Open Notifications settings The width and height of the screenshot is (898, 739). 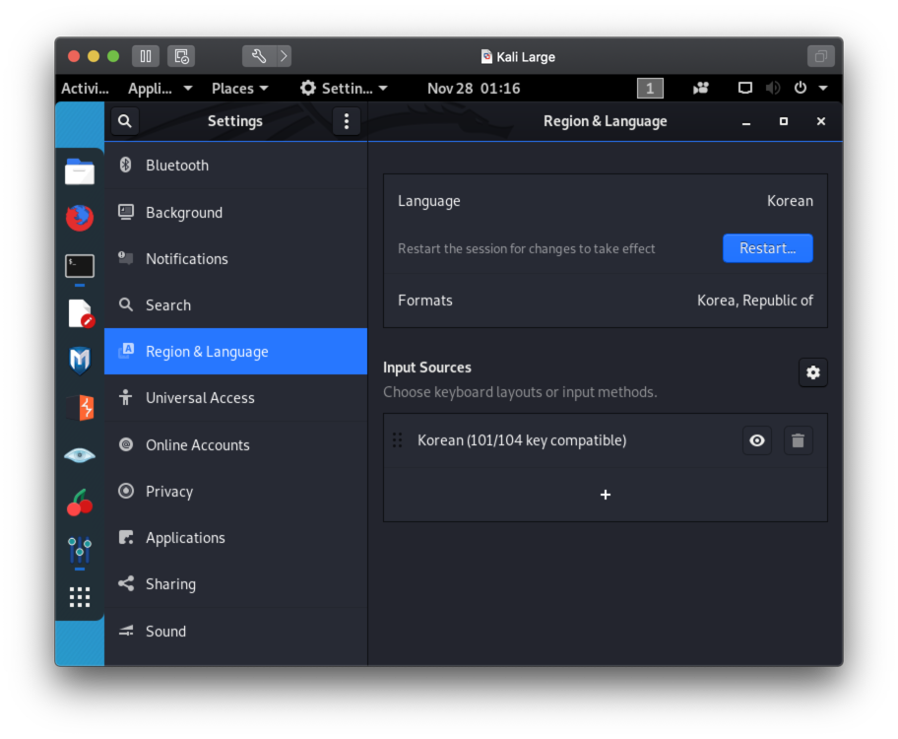click(236, 258)
